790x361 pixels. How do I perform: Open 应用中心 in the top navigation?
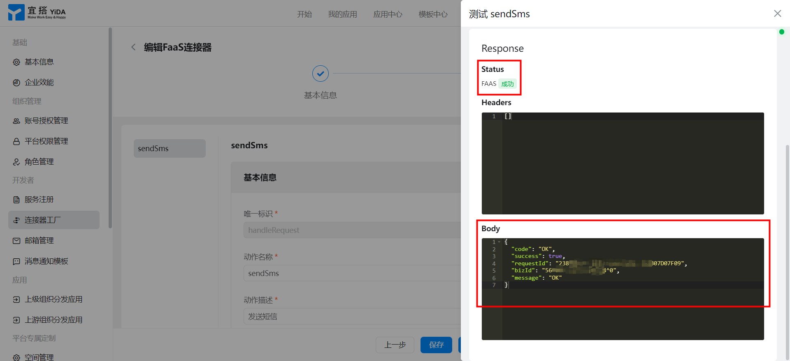pyautogui.click(x=388, y=14)
